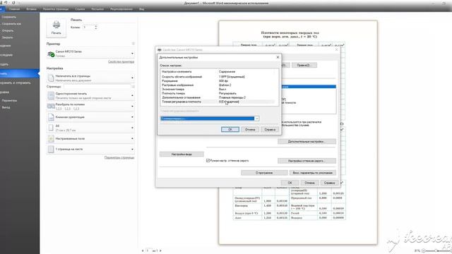The image size is (452, 254).
Task: Open the Главная ribbon tab
Action: (14, 9)
